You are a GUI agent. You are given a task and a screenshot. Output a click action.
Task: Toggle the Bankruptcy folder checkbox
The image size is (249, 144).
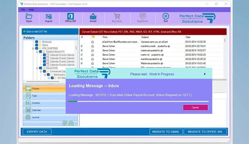pyautogui.click(x=48, y=75)
